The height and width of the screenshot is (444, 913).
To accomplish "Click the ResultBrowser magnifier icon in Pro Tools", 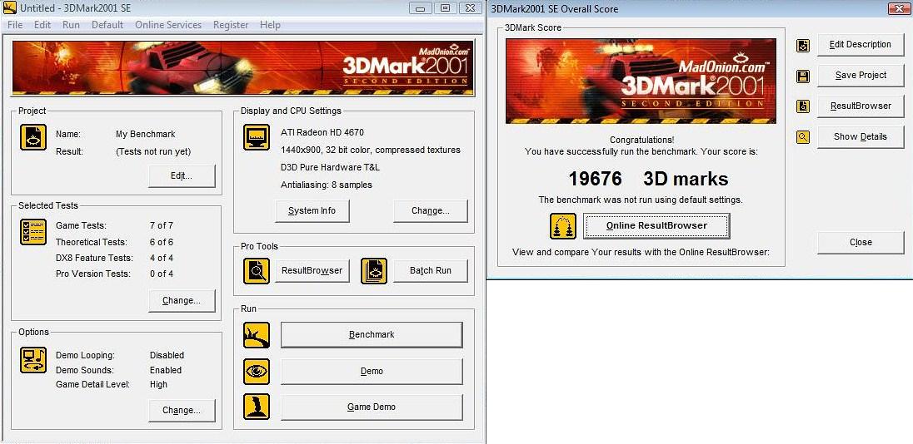I will coord(256,271).
